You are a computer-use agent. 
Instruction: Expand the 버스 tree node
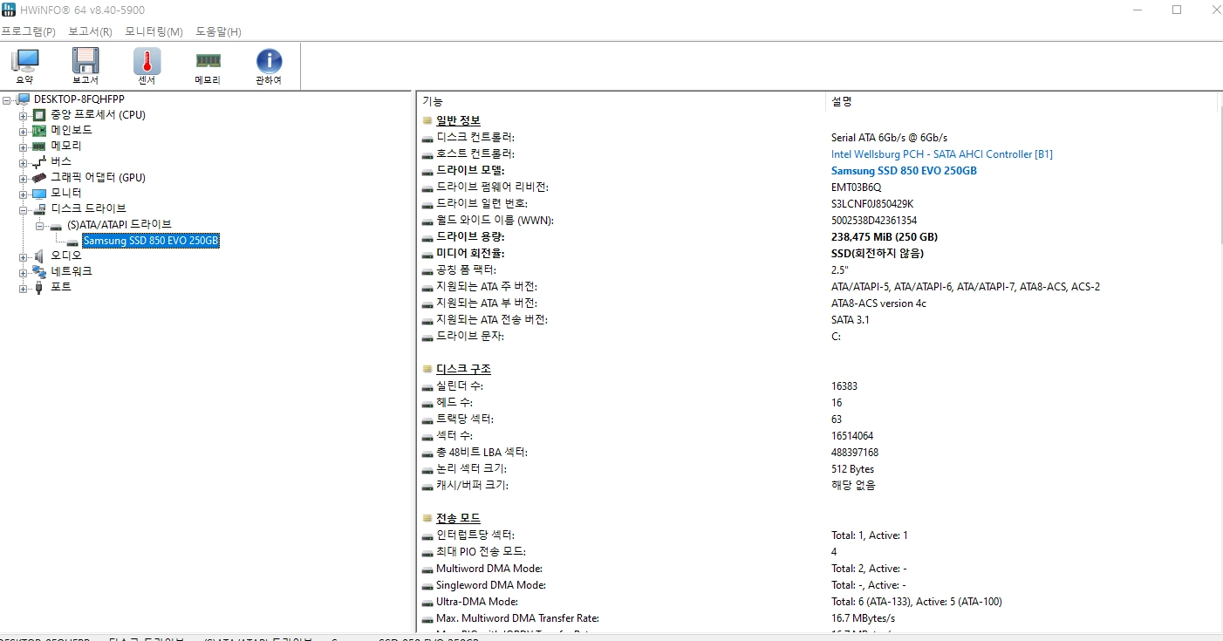24,162
